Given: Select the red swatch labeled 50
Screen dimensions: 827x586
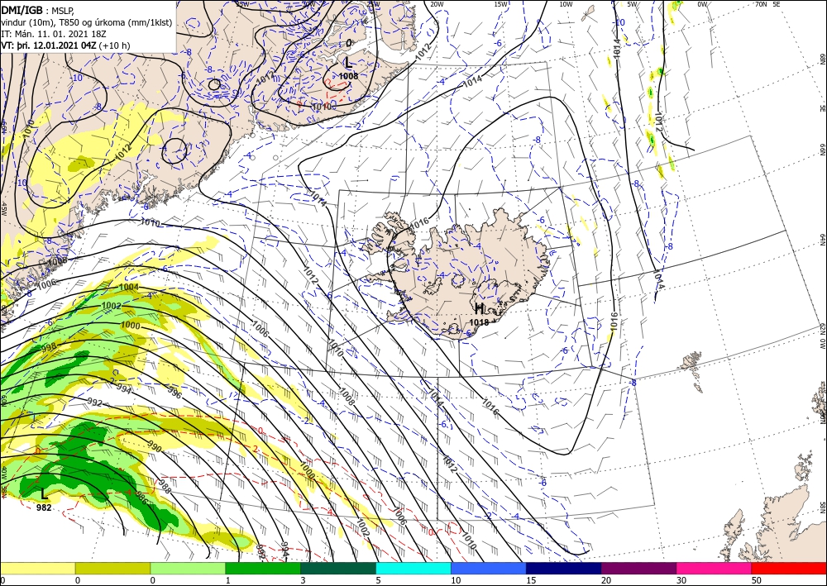Looking at the screenshot, I should coord(789,568).
